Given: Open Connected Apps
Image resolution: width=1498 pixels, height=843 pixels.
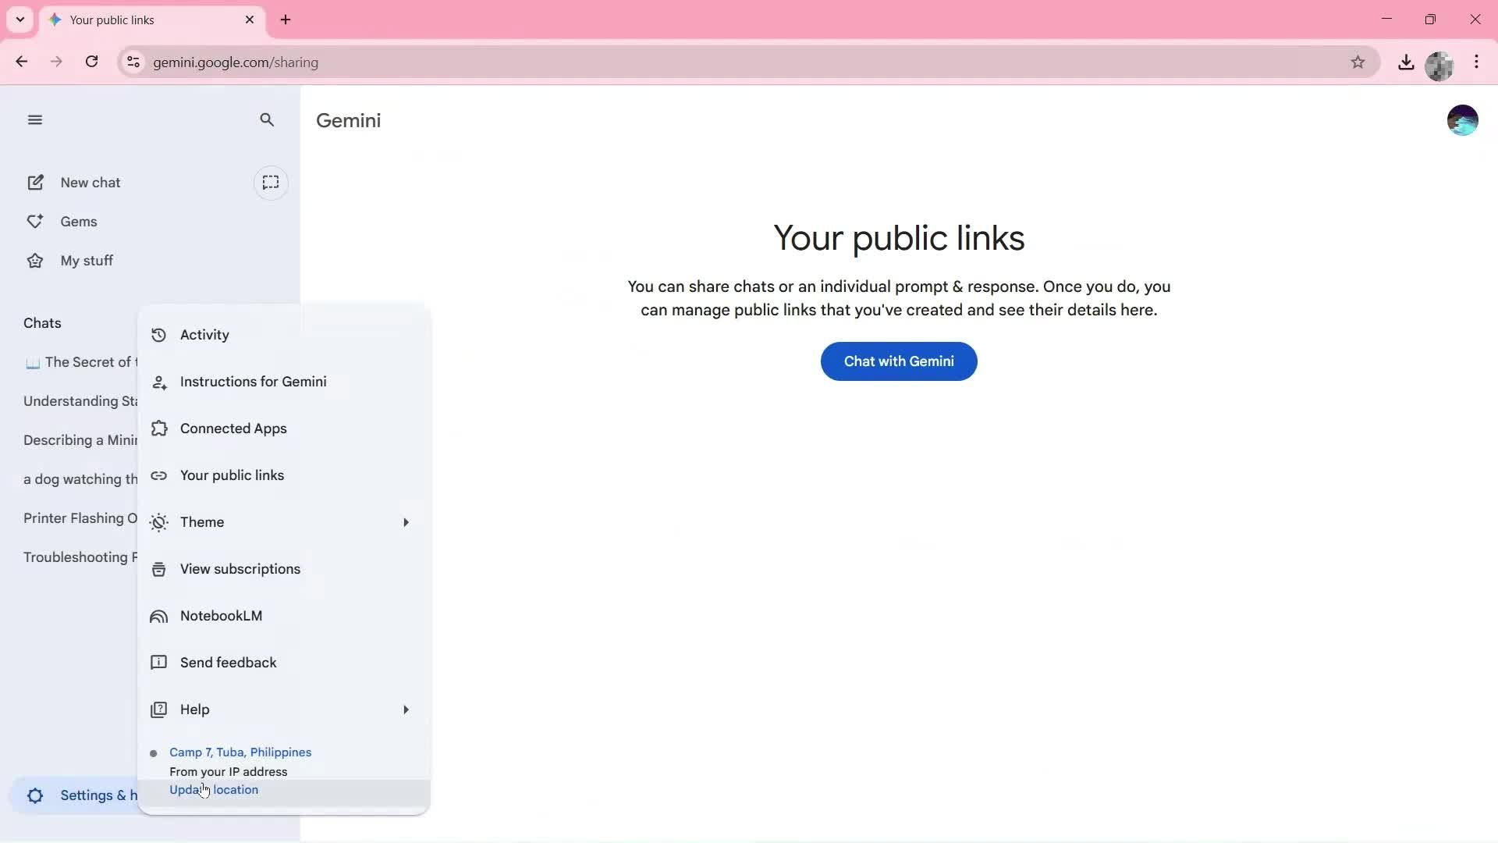Looking at the screenshot, I should pyautogui.click(x=233, y=428).
